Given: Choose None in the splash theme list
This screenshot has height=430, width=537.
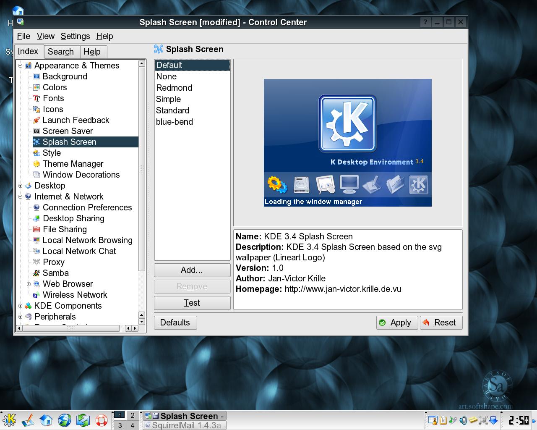Looking at the screenshot, I should [x=192, y=76].
